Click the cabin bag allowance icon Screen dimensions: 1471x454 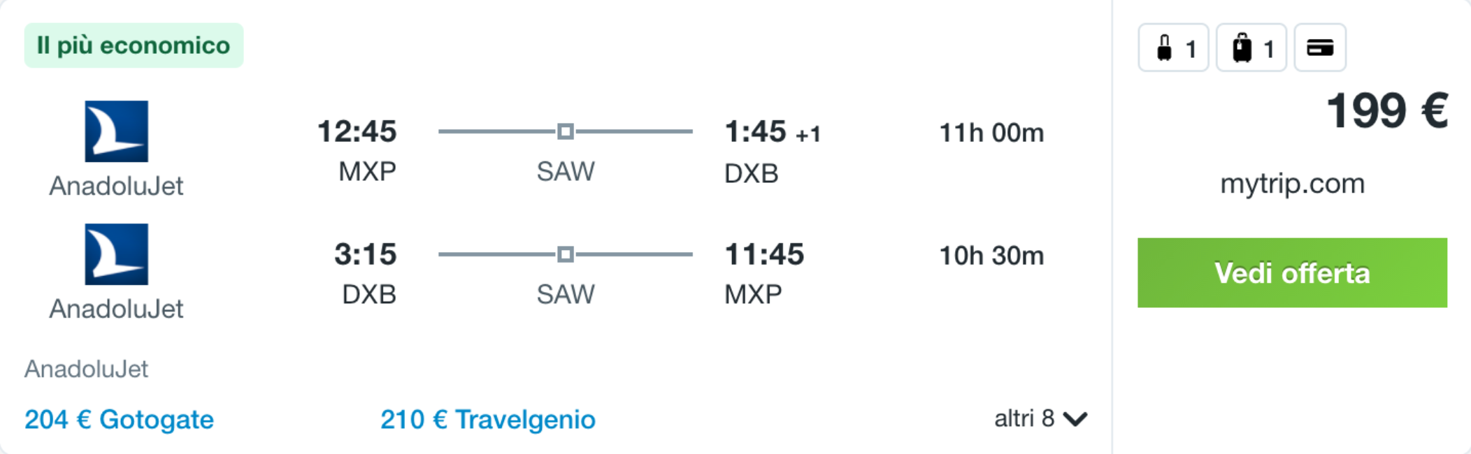tap(1173, 47)
